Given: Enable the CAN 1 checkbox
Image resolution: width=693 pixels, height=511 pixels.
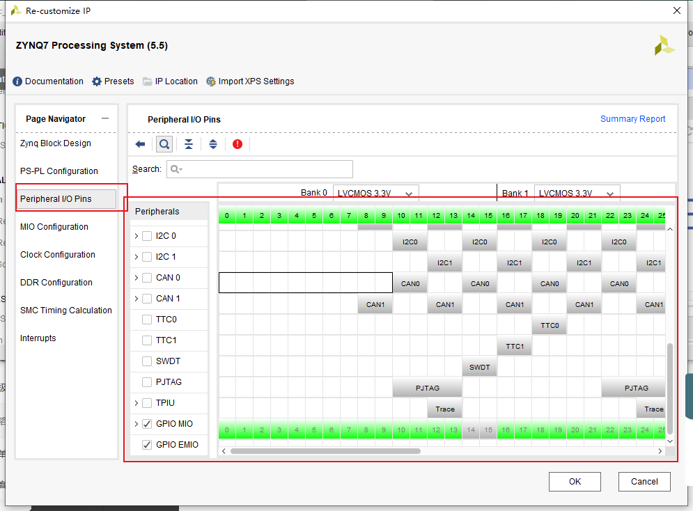Looking at the screenshot, I should pyautogui.click(x=147, y=299).
